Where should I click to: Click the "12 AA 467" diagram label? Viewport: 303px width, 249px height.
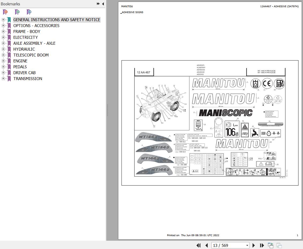[x=143, y=72]
